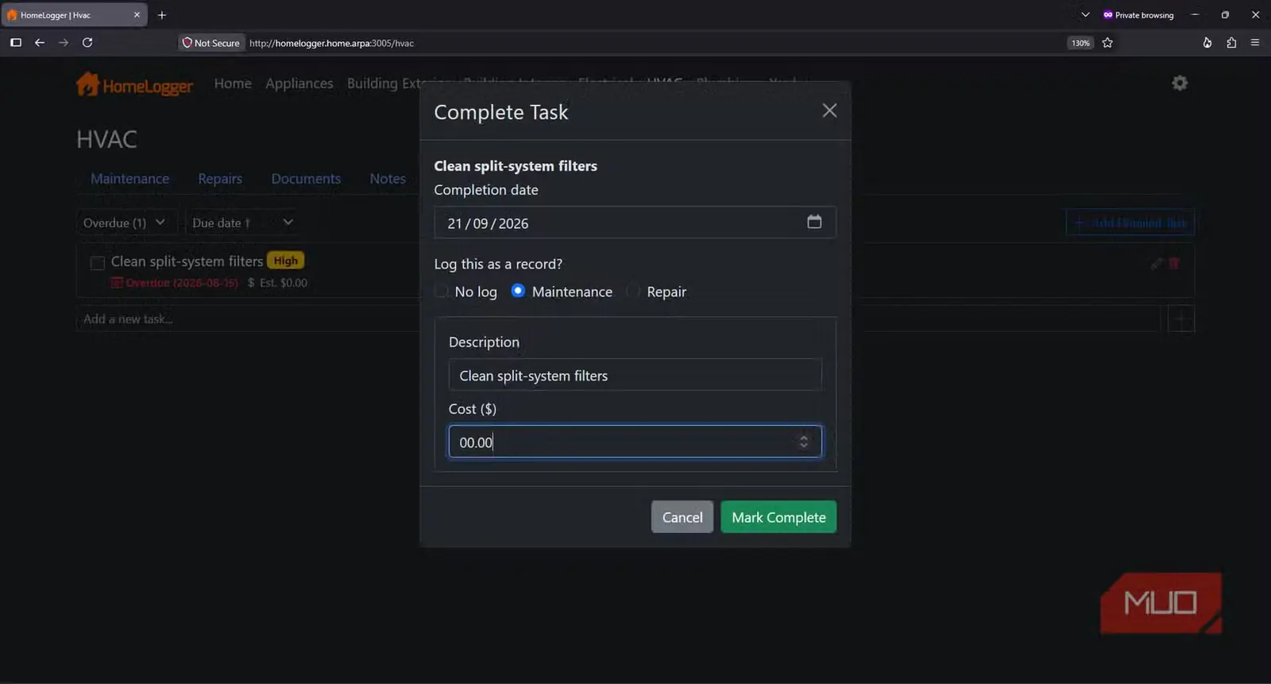
Task: Open the list all tabs dropdown
Action: tap(1085, 14)
